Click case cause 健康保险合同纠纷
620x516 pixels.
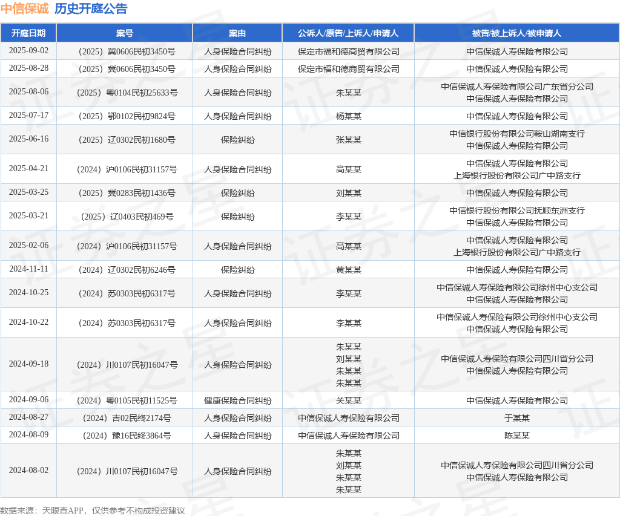click(237, 400)
